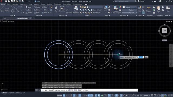
Task: Toggle the drawing grid display in status bar
Action: point(64,95)
